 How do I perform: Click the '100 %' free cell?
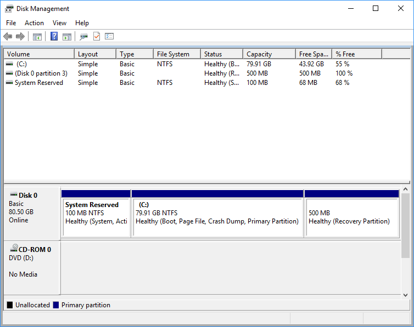[x=344, y=73]
